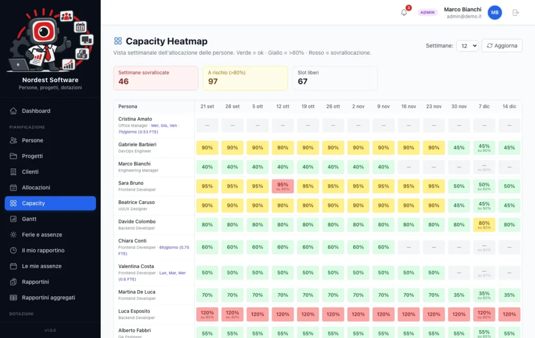Click the Settimane sovrallocate 46 card
Screen dimensions: 535x338
156,78
